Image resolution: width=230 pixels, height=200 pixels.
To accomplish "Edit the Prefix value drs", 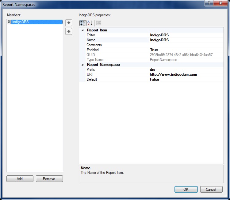I will click(186, 70).
